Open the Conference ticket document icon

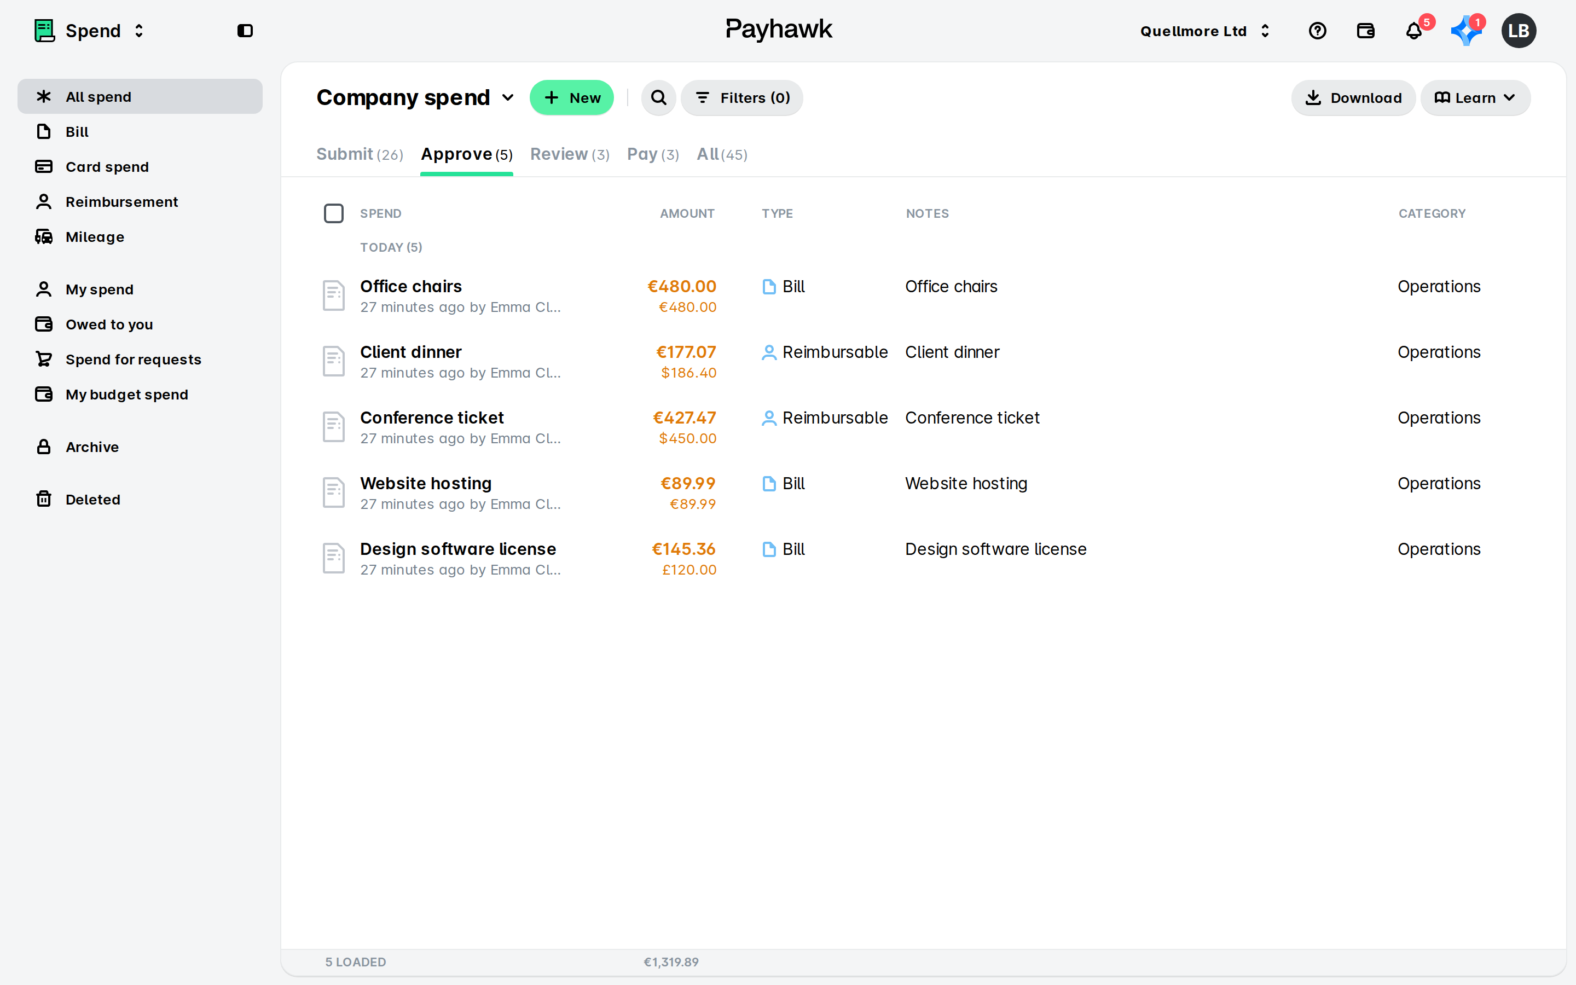(x=333, y=427)
